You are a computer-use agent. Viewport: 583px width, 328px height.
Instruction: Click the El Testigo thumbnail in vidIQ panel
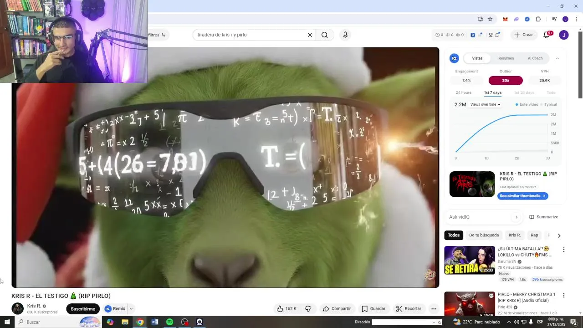pyautogui.click(x=472, y=184)
